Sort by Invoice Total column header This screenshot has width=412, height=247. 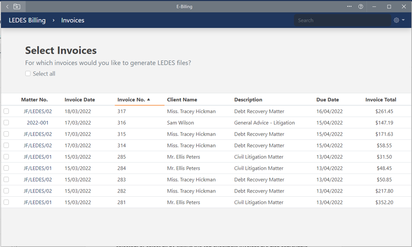[x=380, y=100]
